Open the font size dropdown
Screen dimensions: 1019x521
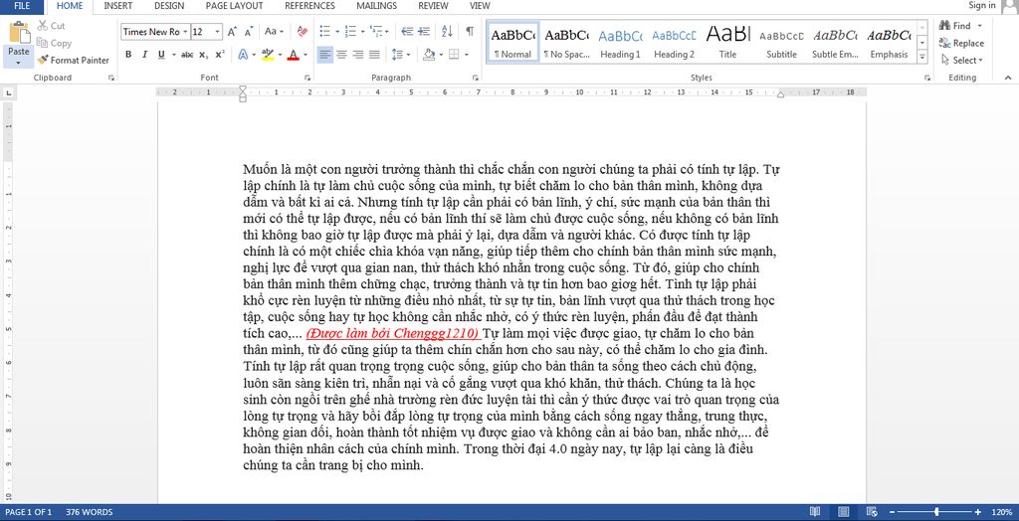(217, 32)
